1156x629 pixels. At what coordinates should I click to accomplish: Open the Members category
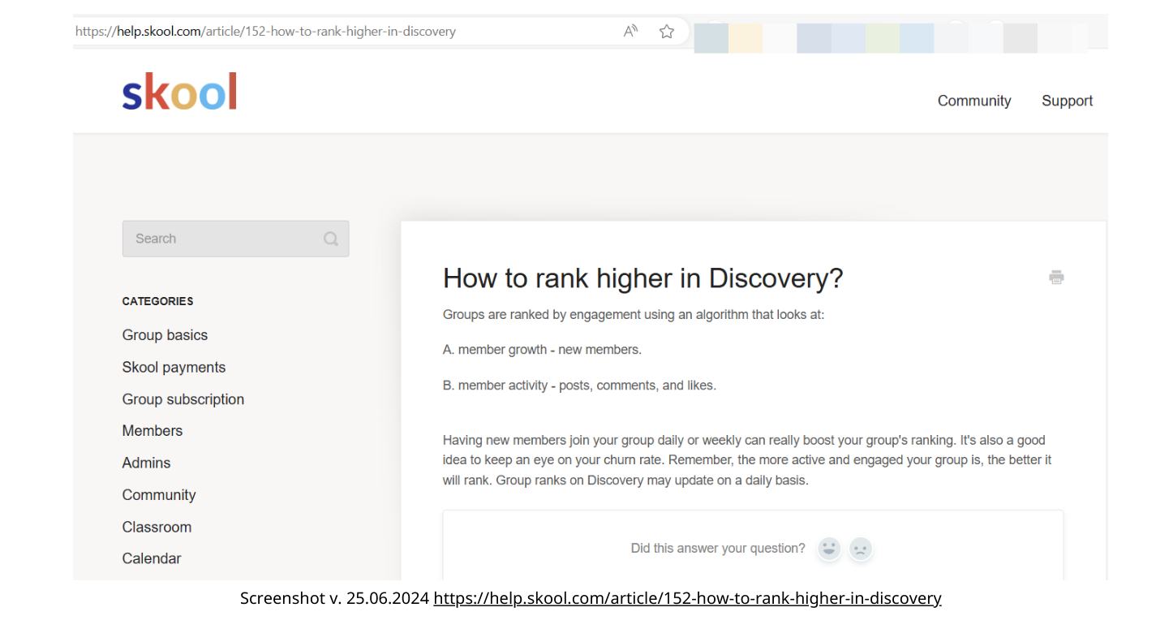pos(153,431)
